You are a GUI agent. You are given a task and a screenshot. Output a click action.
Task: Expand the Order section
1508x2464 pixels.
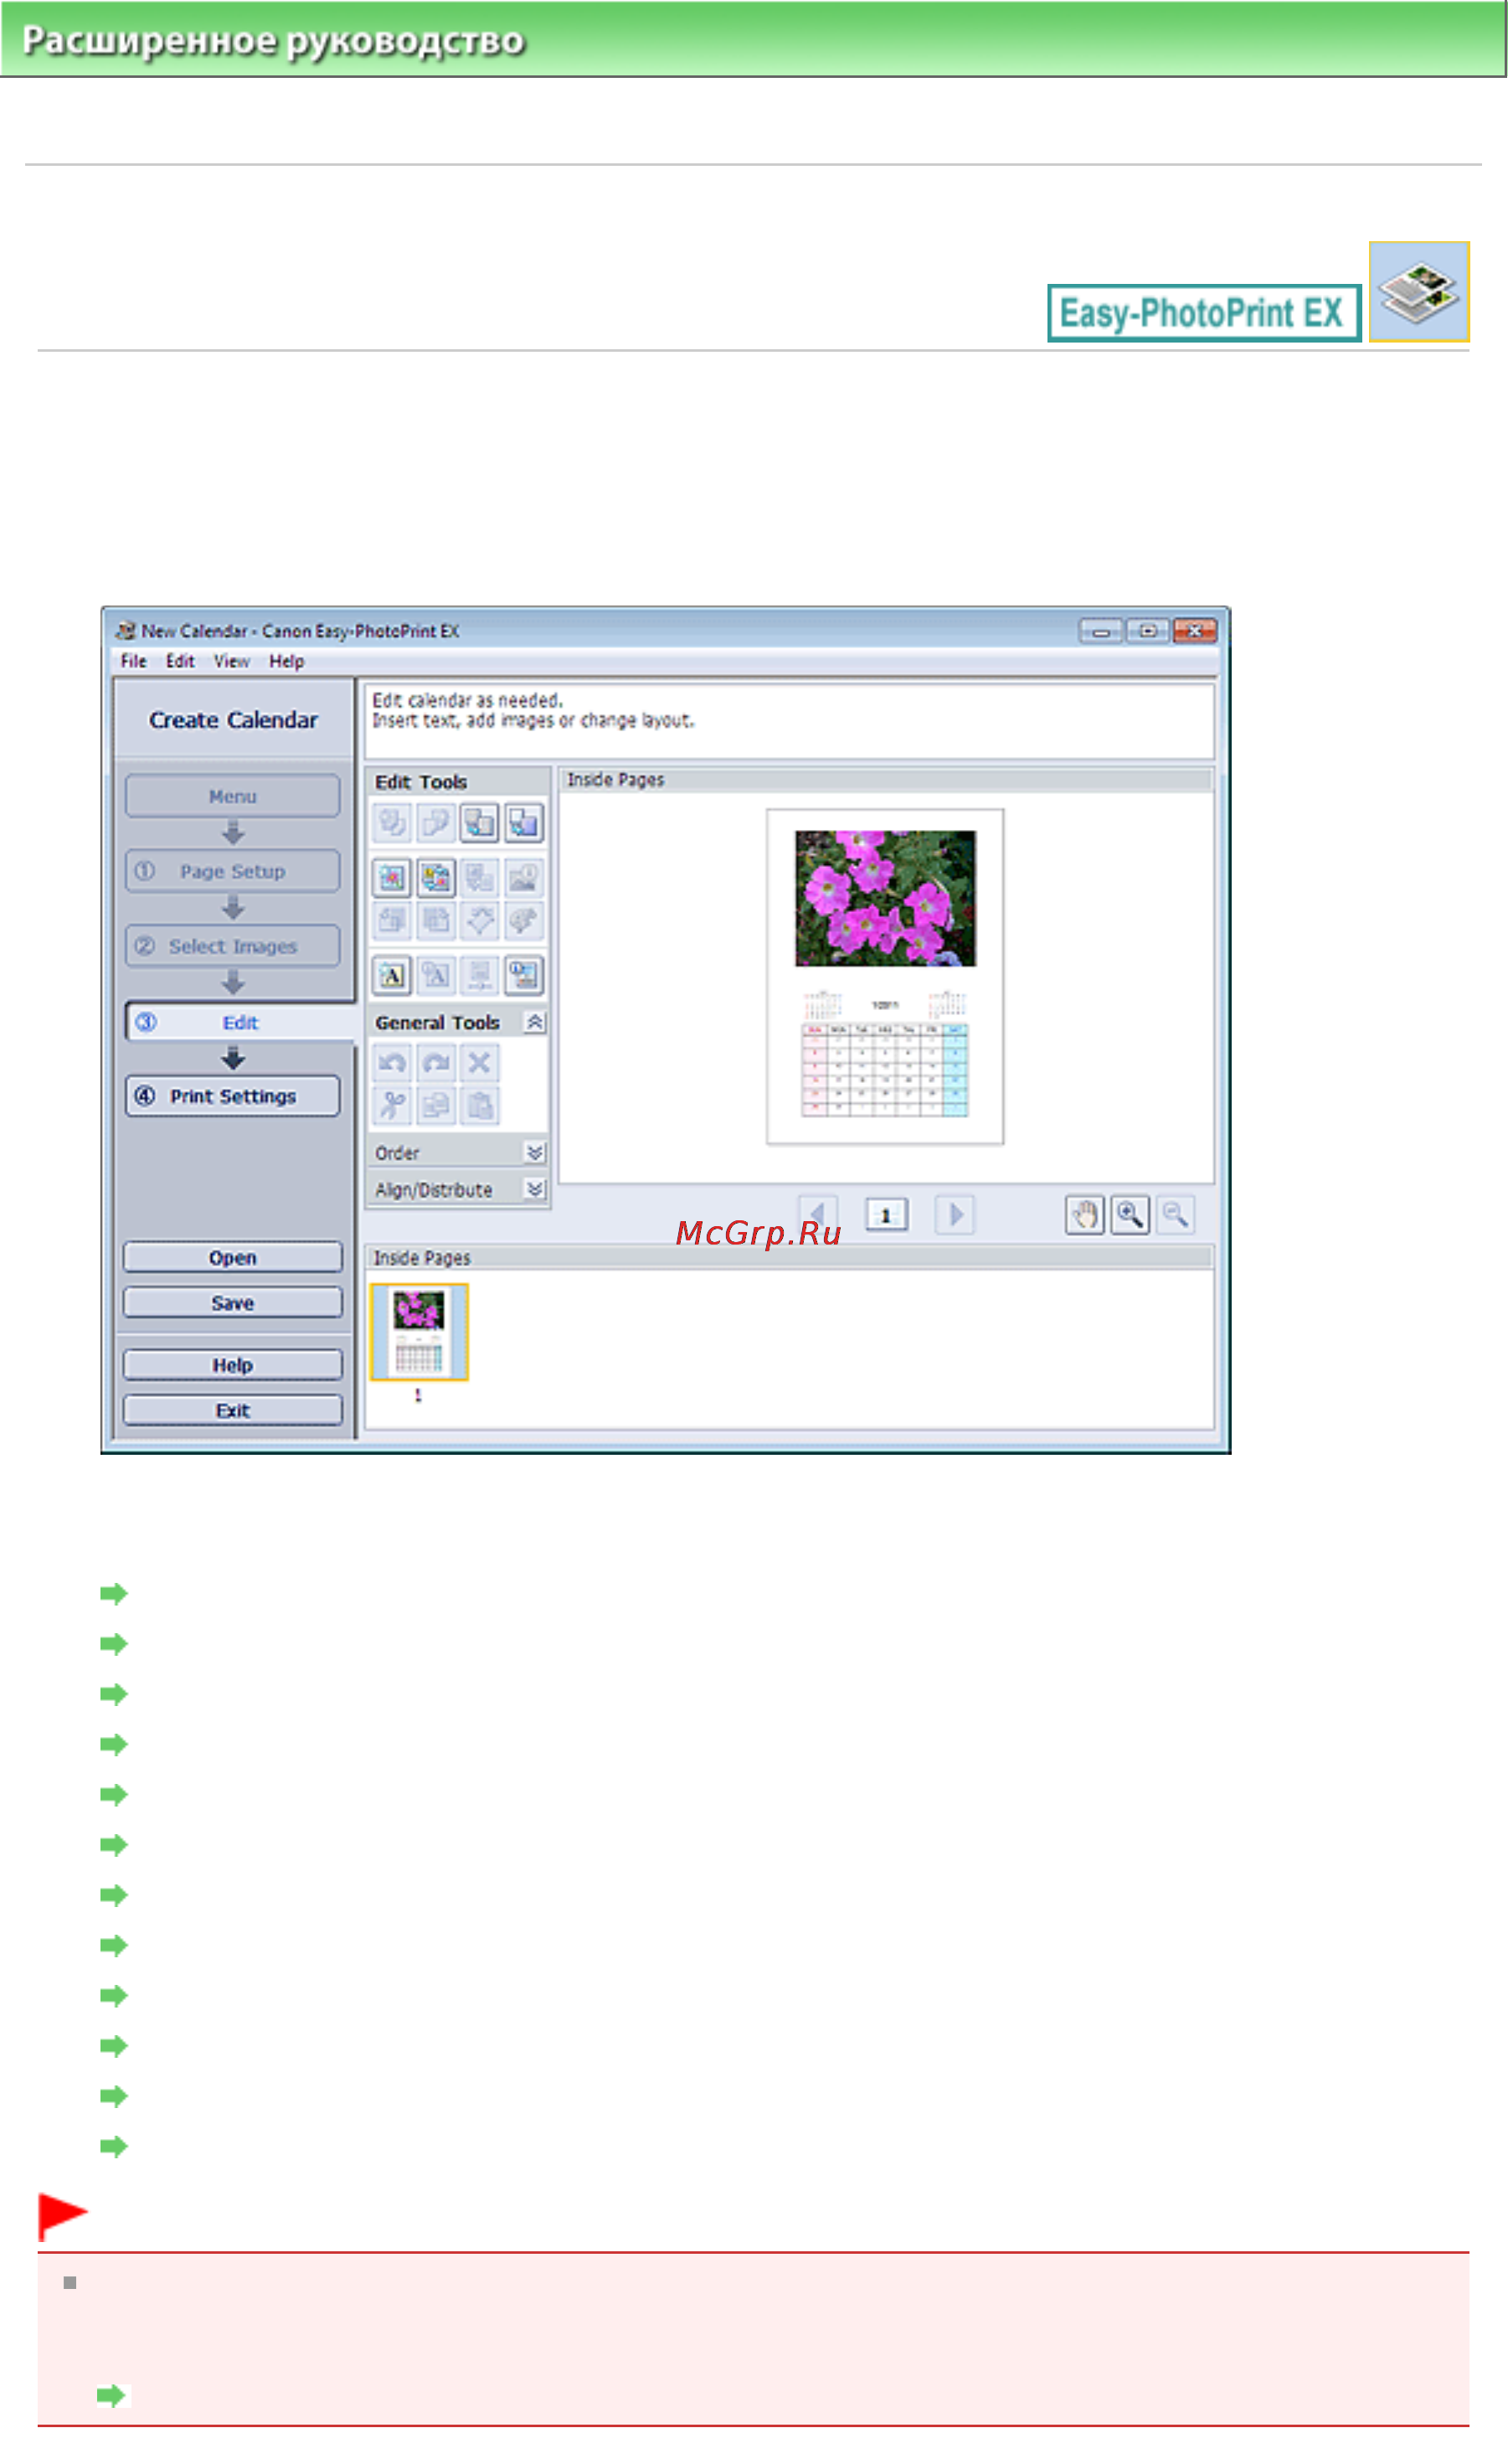coord(535,1152)
